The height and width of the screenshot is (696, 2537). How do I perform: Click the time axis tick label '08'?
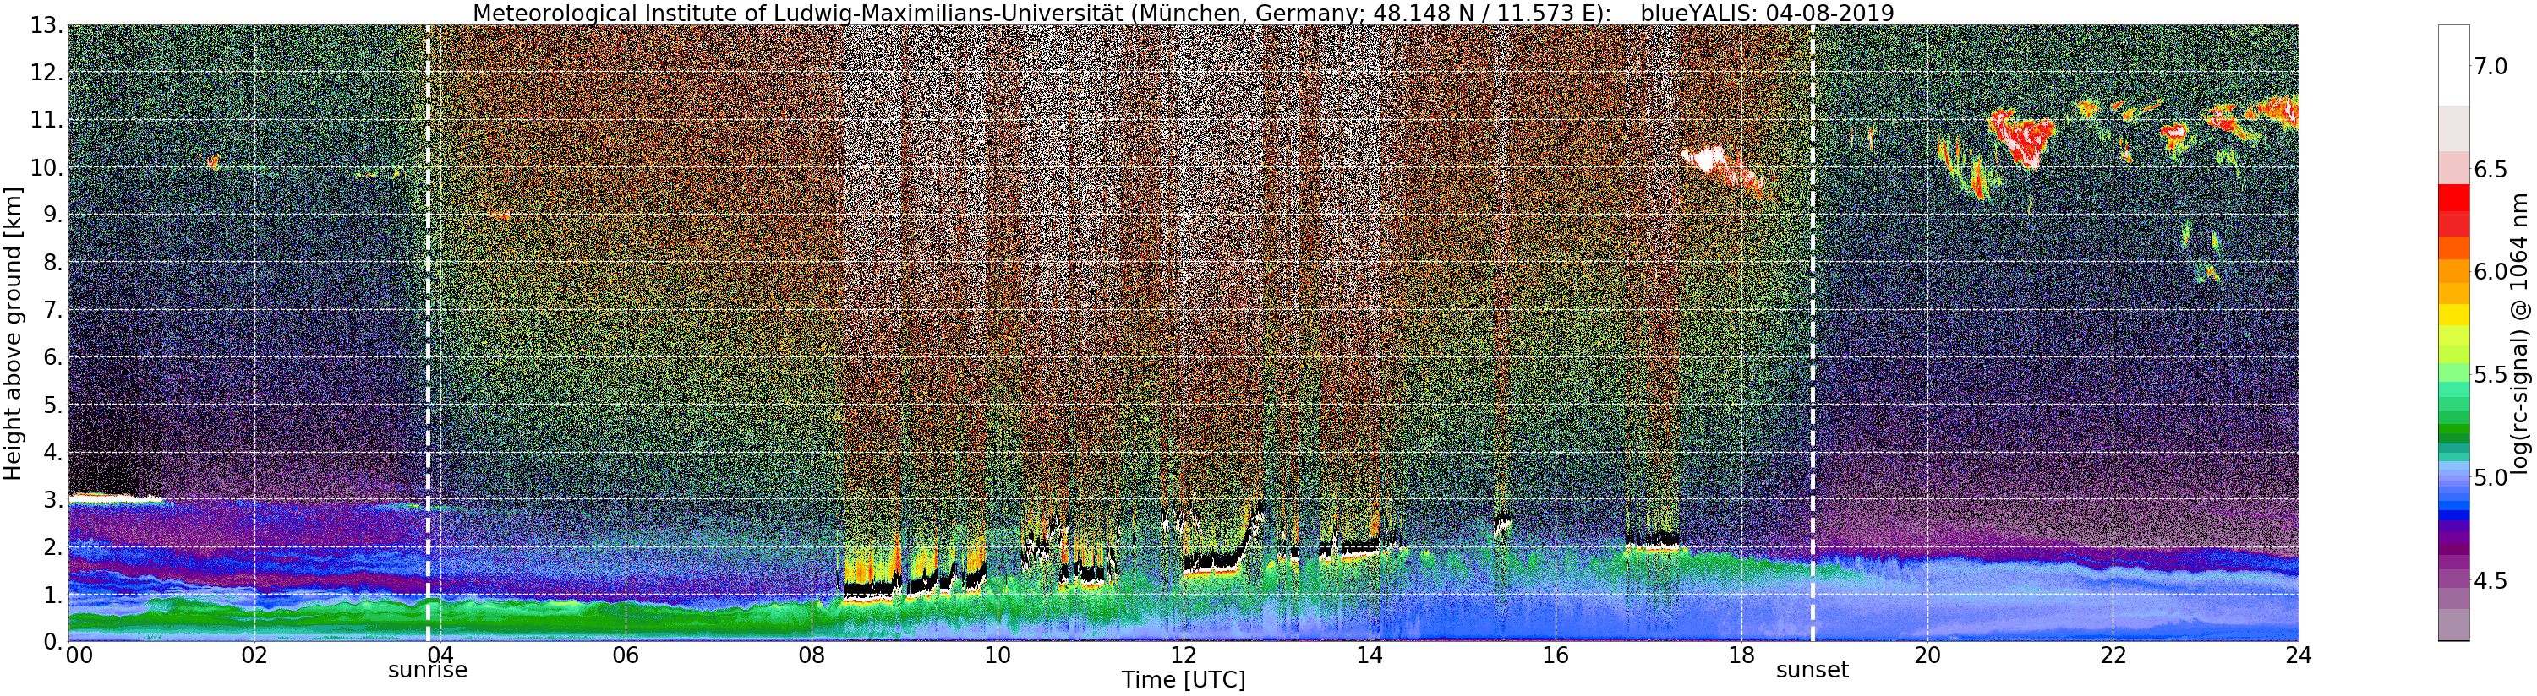tap(812, 655)
